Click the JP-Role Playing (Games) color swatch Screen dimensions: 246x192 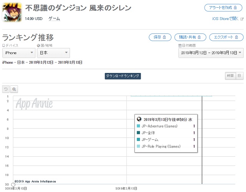[138, 146]
